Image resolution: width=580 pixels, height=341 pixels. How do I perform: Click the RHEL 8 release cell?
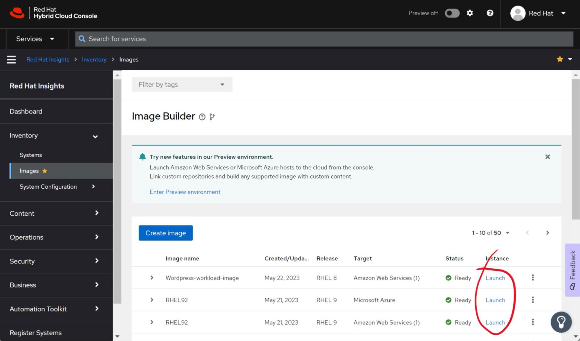[x=326, y=278]
